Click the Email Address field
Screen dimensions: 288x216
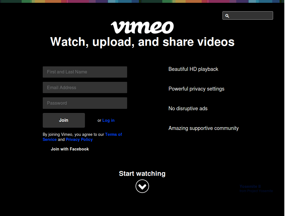click(85, 87)
